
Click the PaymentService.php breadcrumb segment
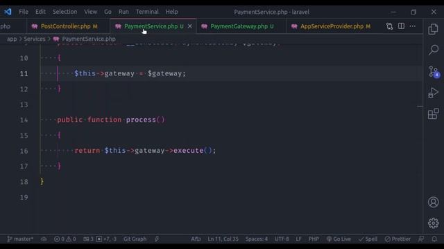pos(89,39)
